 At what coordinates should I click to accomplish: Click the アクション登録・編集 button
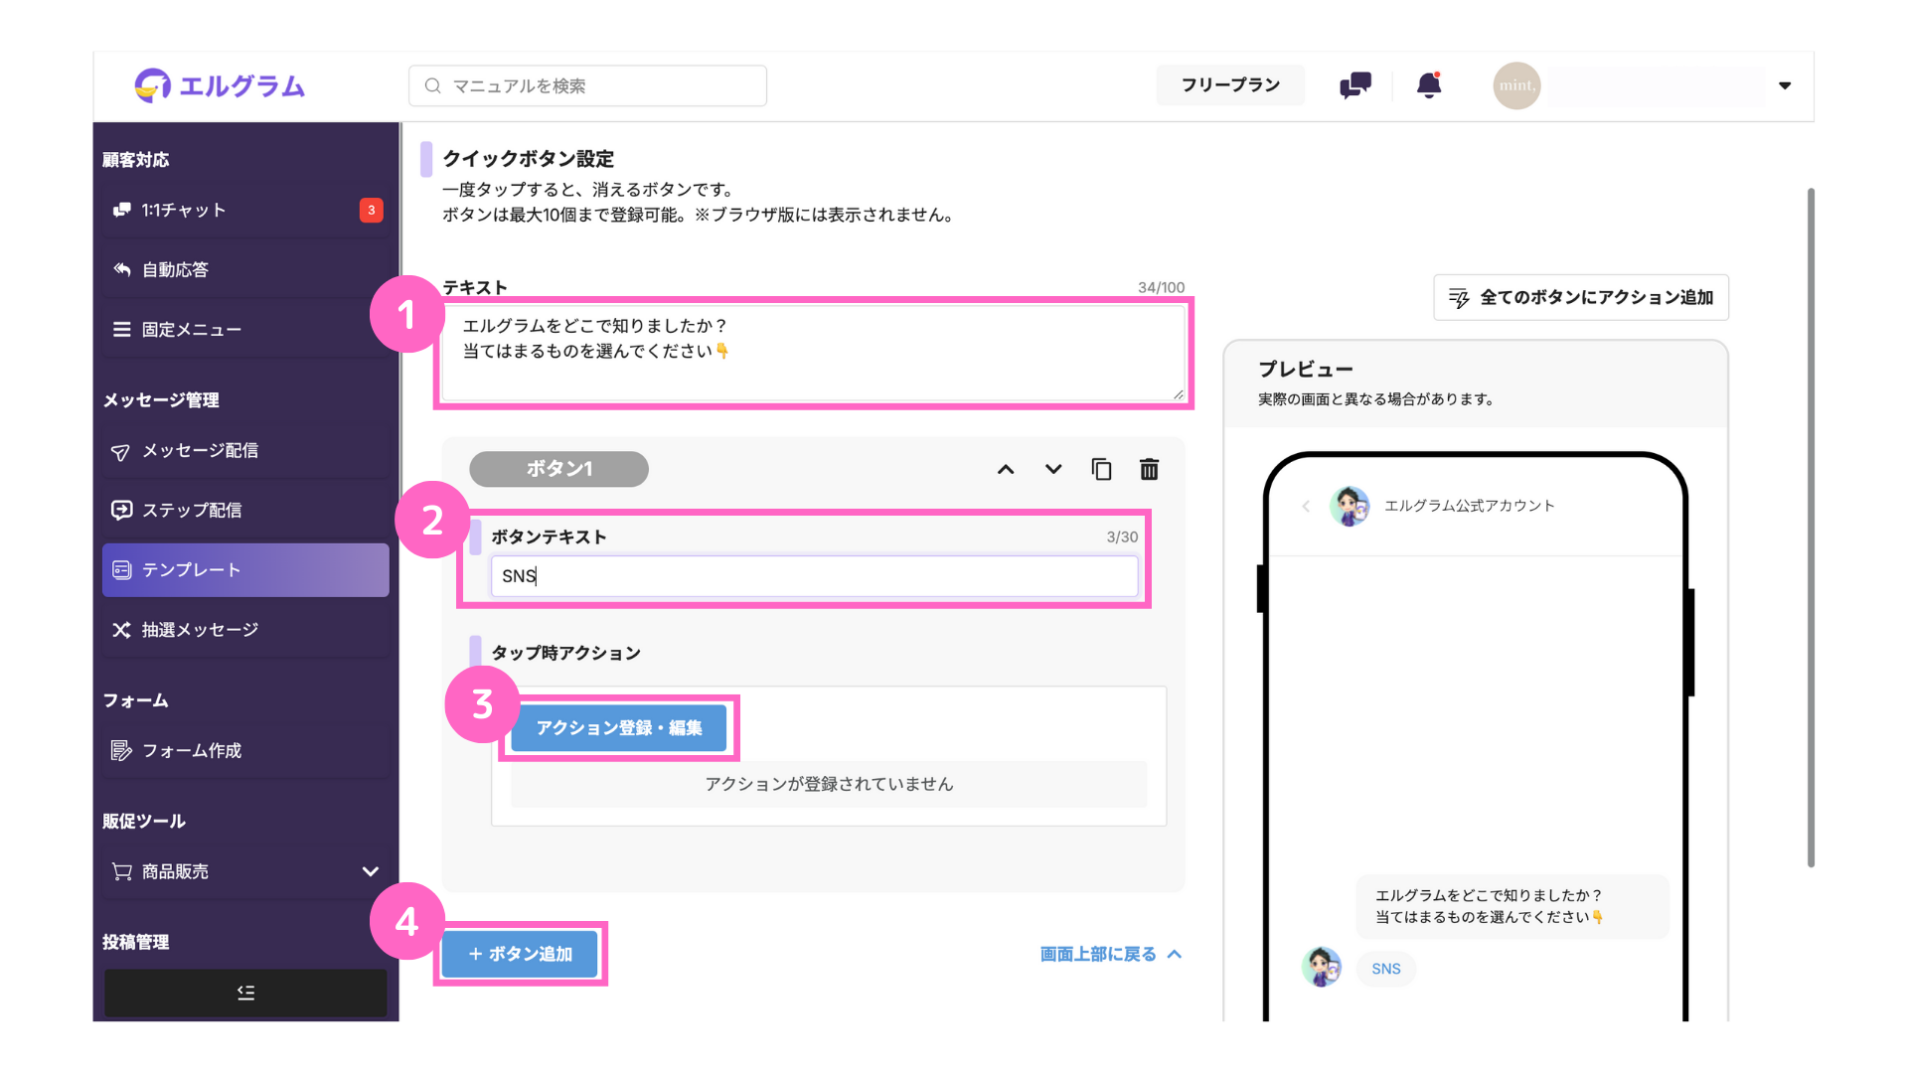pos(619,728)
